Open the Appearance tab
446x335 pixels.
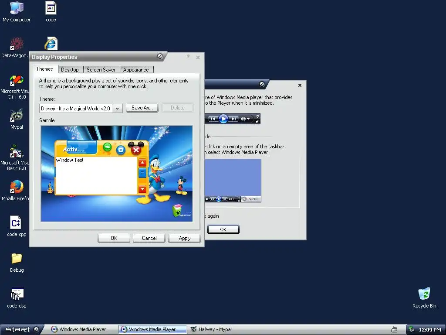click(x=136, y=70)
